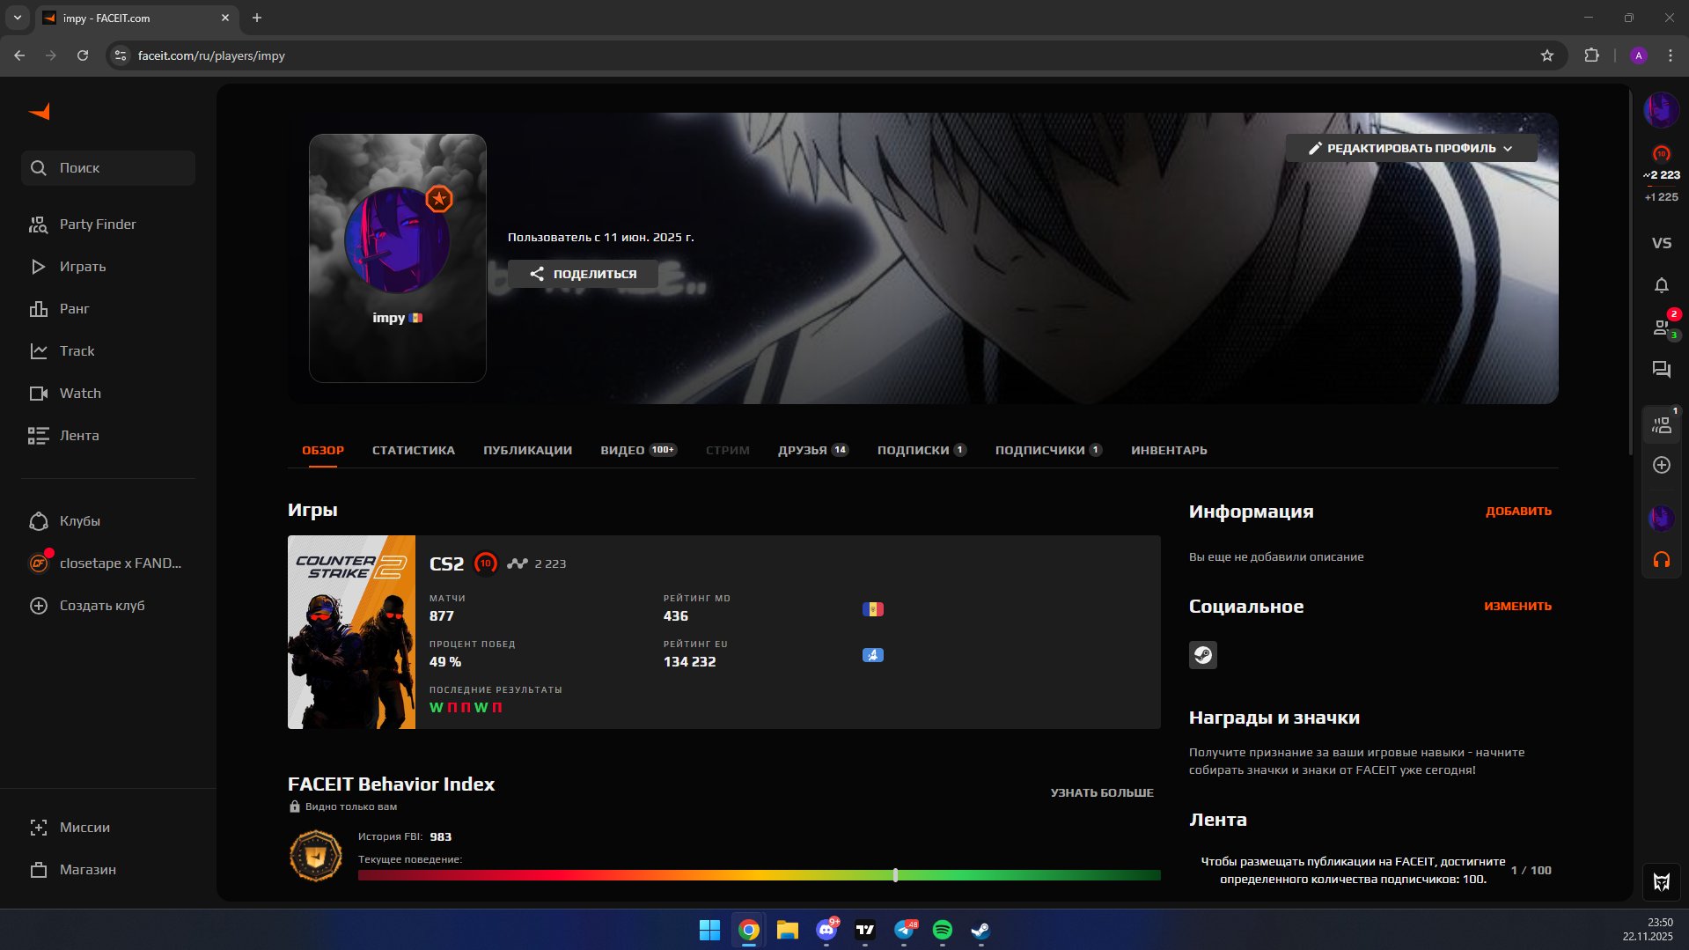The height and width of the screenshot is (950, 1689).
Task: Open Chrome's three-dot menu
Action: [x=1670, y=55]
